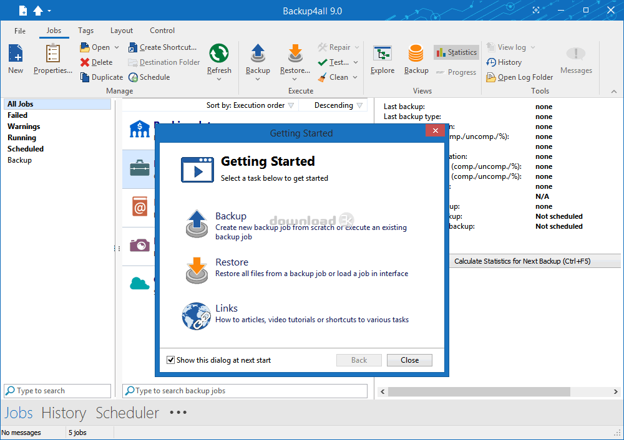This screenshot has width=624, height=440.
Task: Click the Type to search backup jobs field
Action: pos(245,391)
